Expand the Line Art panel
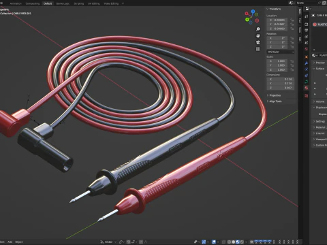Screen dimensions: 327x245 [319, 133]
